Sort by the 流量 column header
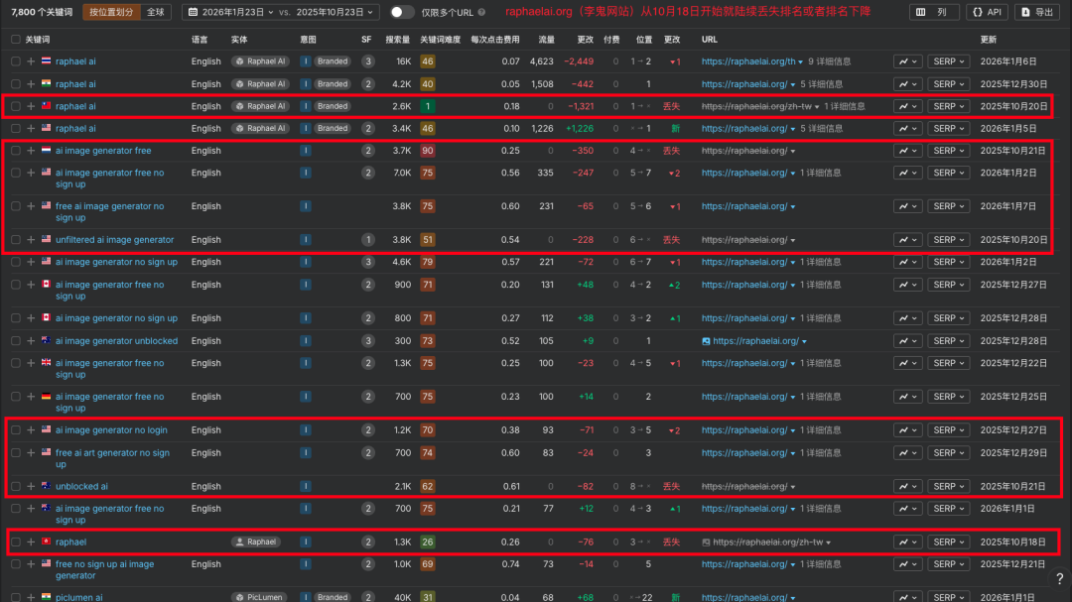The height and width of the screenshot is (602, 1072). (546, 40)
